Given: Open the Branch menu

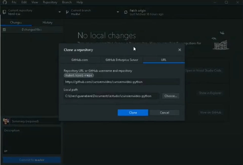Looking at the screenshot, I should [x=67, y=2].
